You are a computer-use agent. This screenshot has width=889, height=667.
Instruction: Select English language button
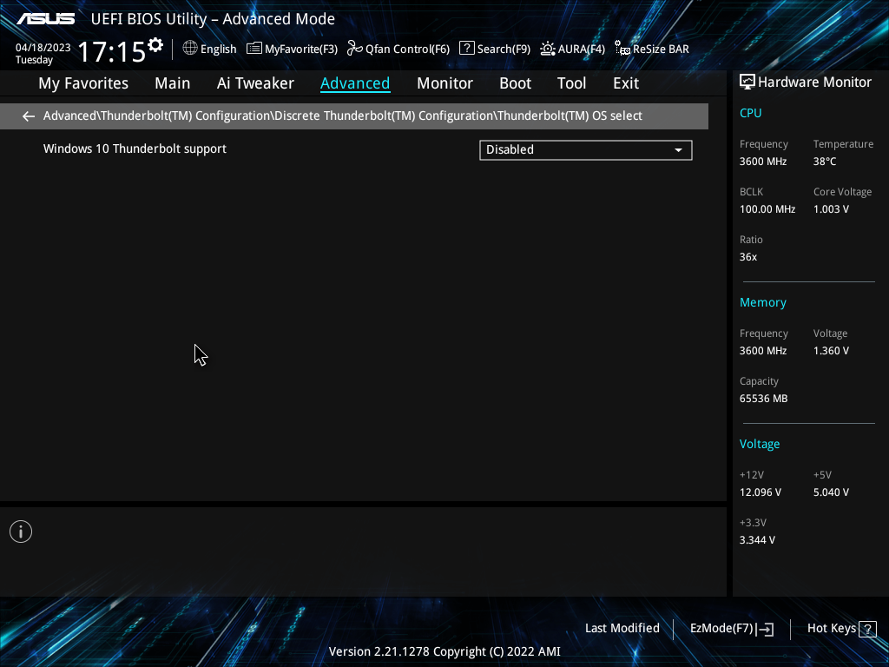(x=218, y=50)
